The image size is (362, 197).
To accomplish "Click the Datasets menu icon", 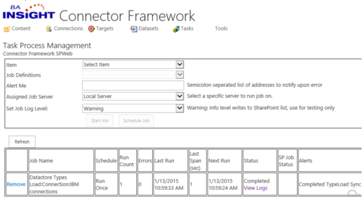I will pos(134,29).
